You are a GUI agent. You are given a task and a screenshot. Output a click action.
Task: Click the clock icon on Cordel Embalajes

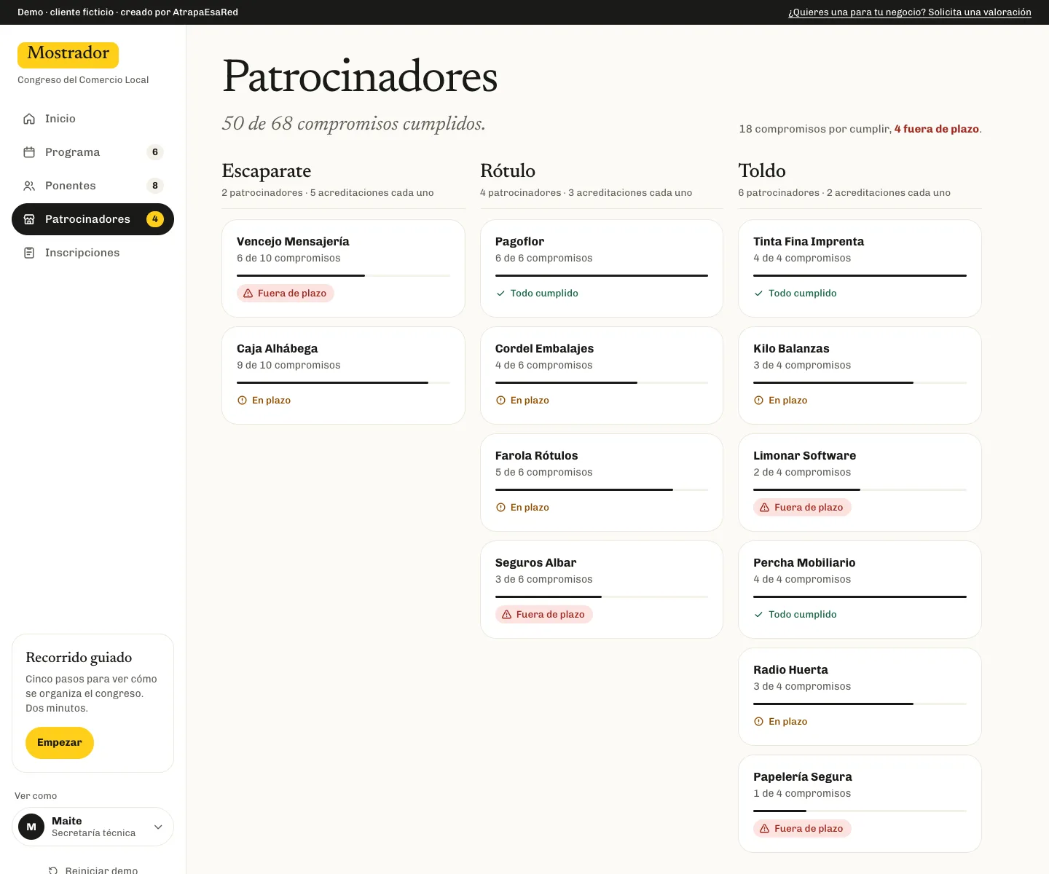[500, 401]
